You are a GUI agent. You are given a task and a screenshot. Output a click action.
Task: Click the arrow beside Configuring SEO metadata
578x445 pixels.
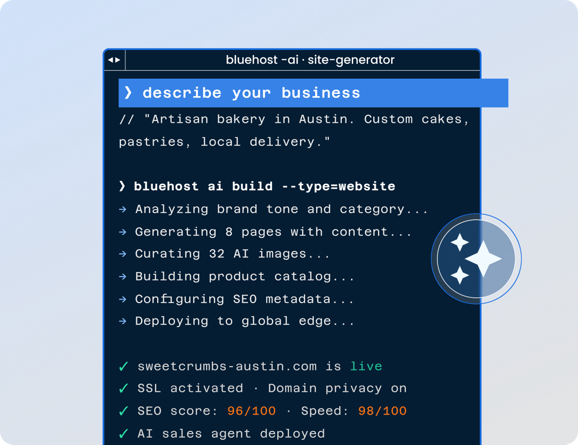click(123, 299)
